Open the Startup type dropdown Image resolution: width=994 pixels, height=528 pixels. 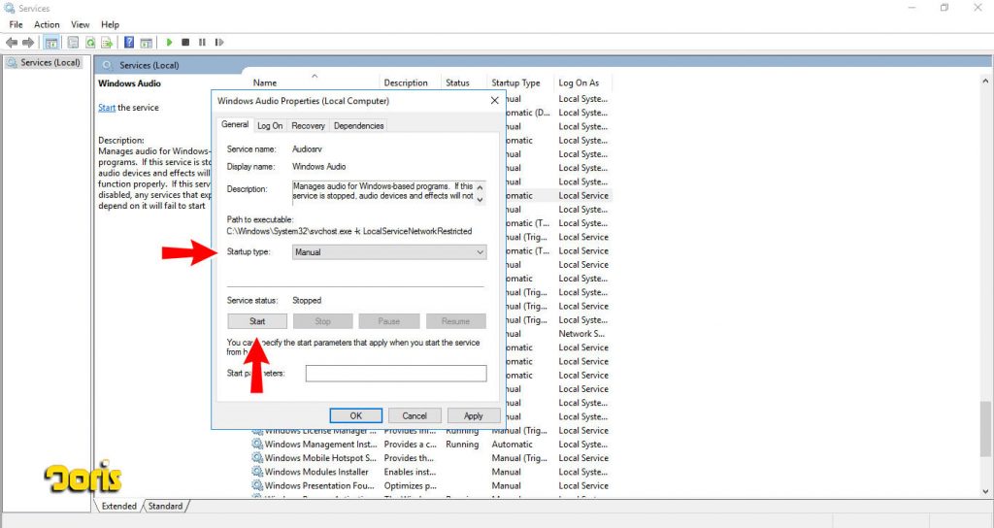(x=389, y=252)
